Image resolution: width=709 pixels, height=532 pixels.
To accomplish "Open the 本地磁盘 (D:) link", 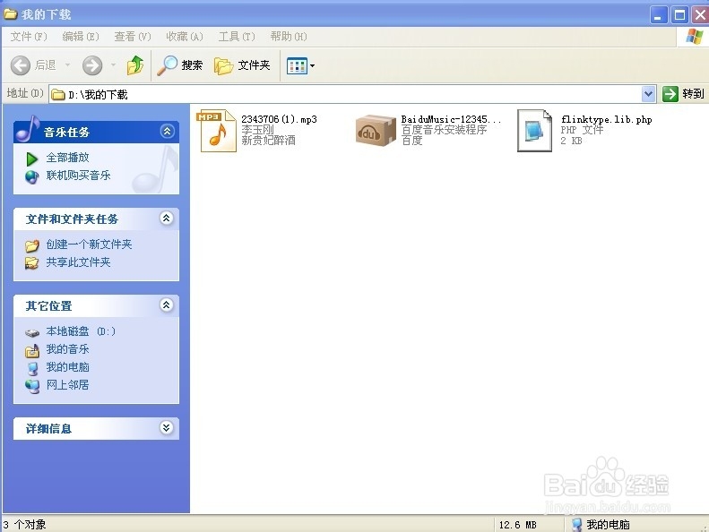I will pos(81,331).
